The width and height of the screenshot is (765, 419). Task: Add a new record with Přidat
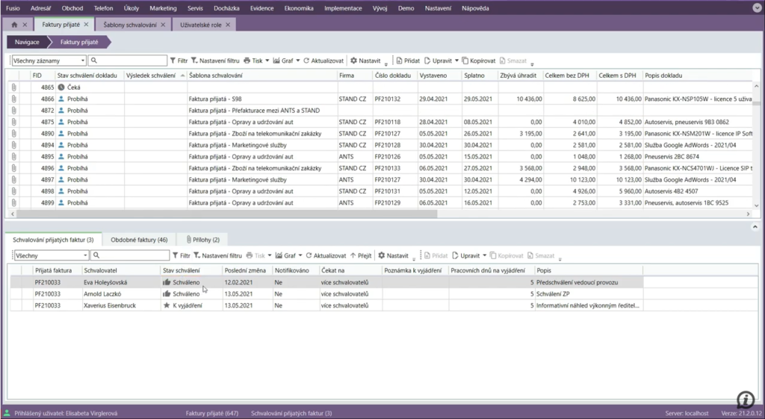point(407,60)
